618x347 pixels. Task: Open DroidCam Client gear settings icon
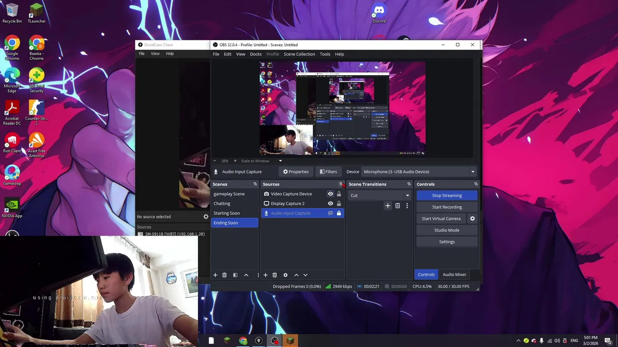point(206,217)
